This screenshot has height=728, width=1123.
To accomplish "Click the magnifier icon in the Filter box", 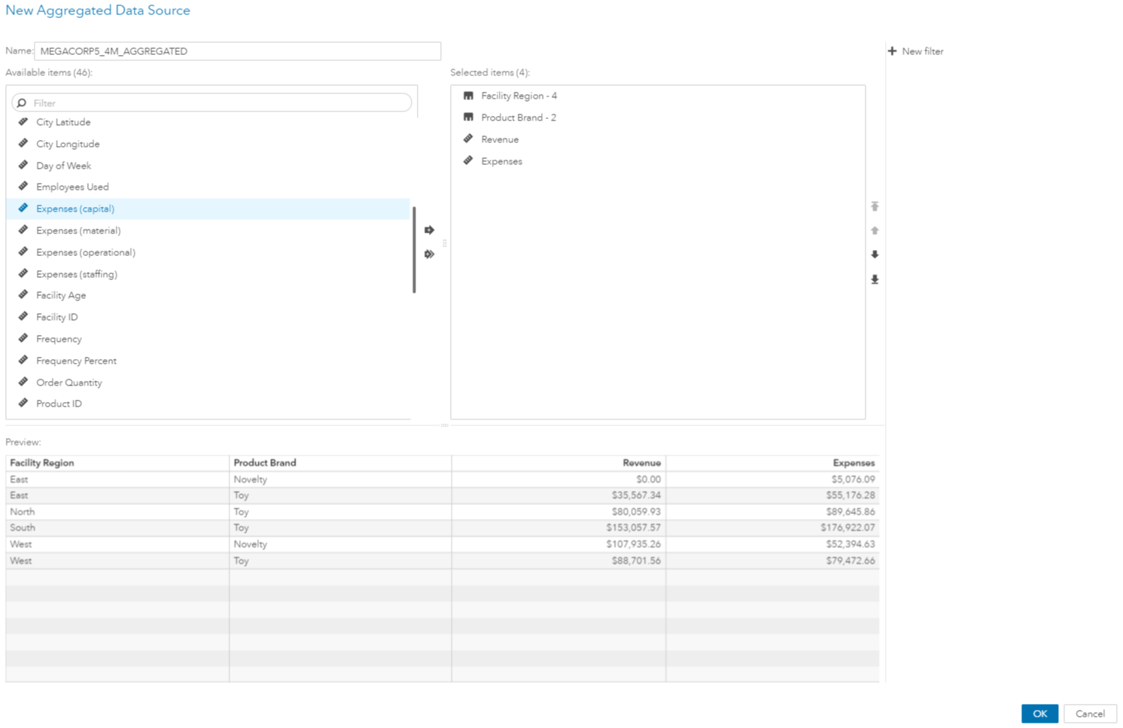I will point(23,102).
